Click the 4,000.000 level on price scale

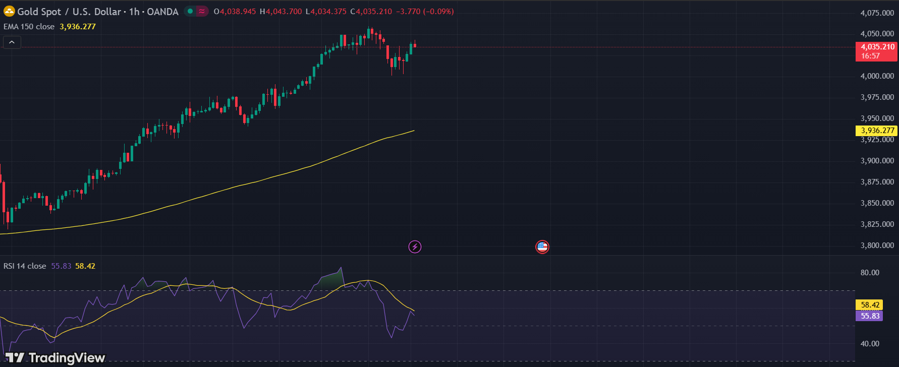(x=877, y=76)
